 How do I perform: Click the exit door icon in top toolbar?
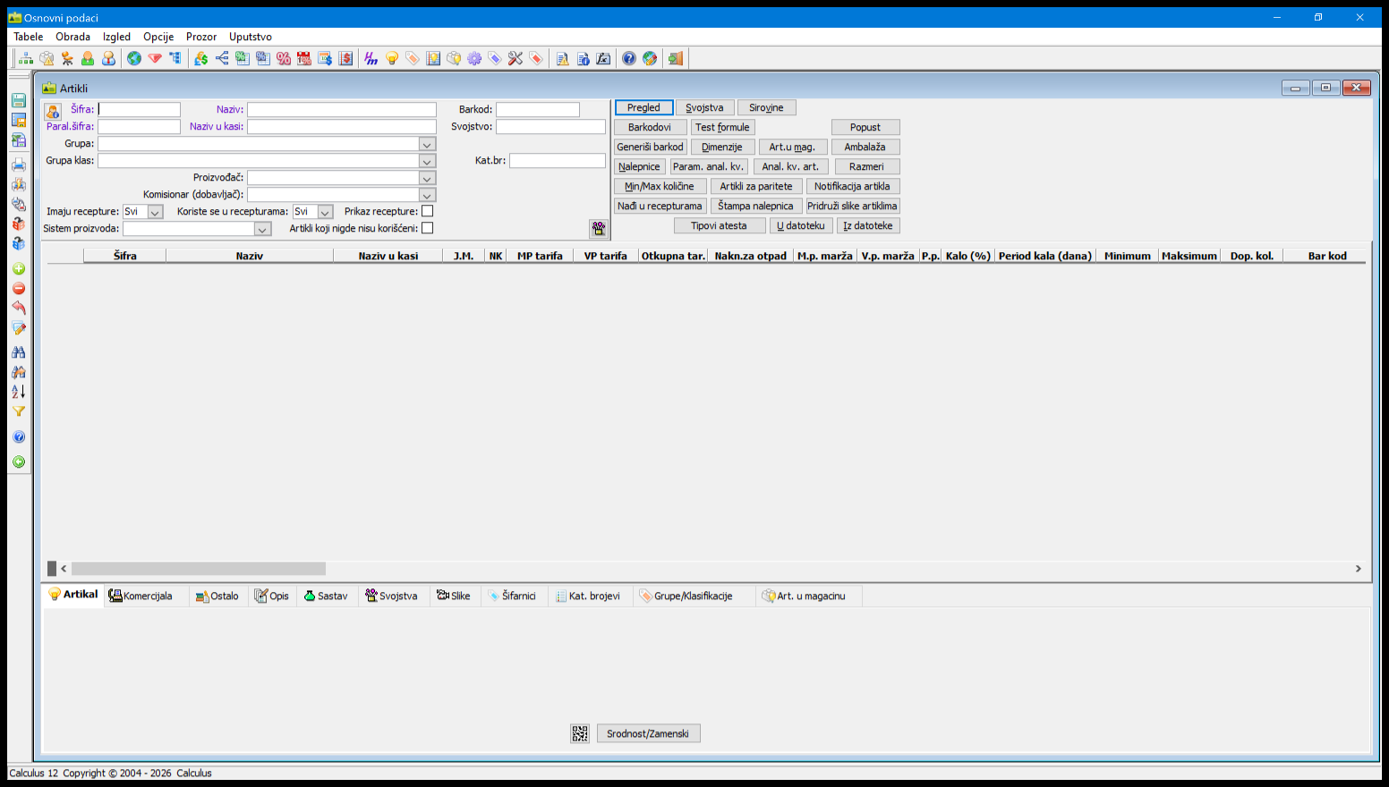(x=676, y=58)
